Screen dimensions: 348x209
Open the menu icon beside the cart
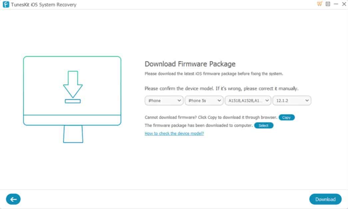click(328, 4)
